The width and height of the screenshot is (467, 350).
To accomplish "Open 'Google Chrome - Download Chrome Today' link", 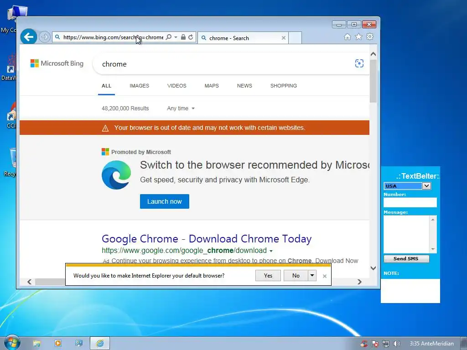I will click(x=207, y=239).
